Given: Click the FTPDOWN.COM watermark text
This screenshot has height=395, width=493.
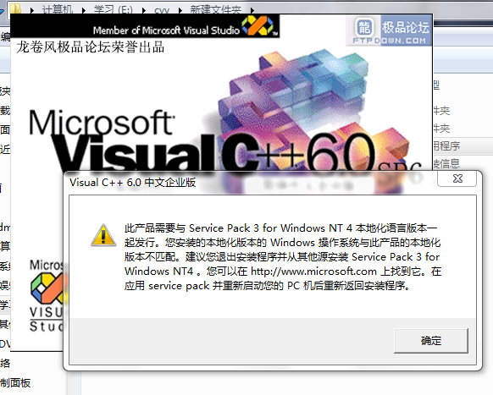Looking at the screenshot, I should (x=390, y=41).
